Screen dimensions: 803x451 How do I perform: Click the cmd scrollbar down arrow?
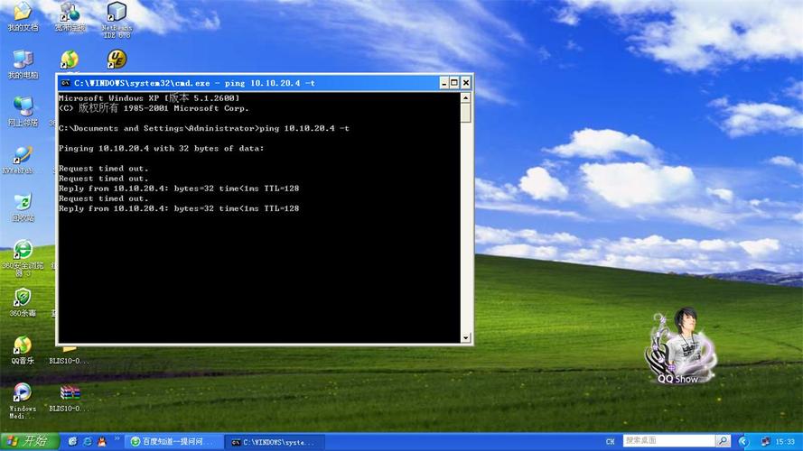coord(465,337)
